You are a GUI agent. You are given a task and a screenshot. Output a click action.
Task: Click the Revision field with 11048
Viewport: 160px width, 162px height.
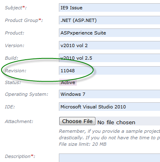pos(110,71)
